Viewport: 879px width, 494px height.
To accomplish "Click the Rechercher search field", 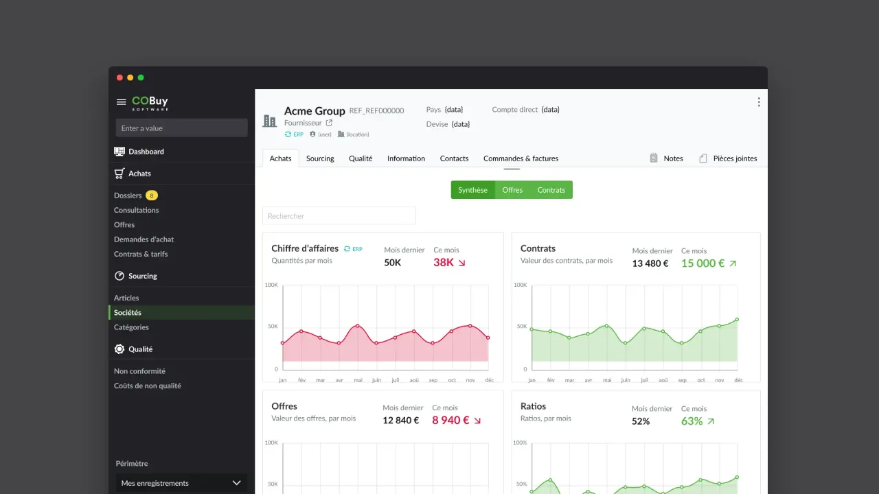I will 339,216.
